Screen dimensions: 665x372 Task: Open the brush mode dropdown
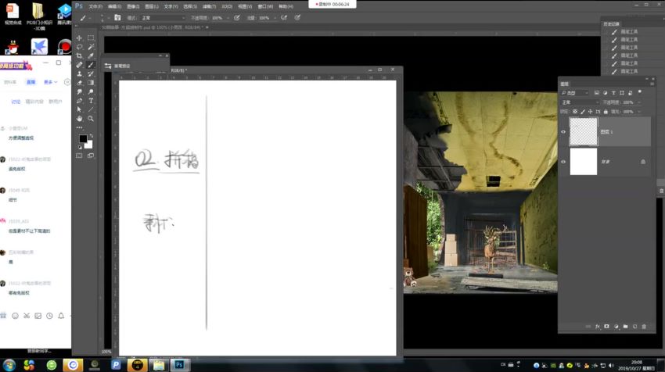(x=164, y=18)
